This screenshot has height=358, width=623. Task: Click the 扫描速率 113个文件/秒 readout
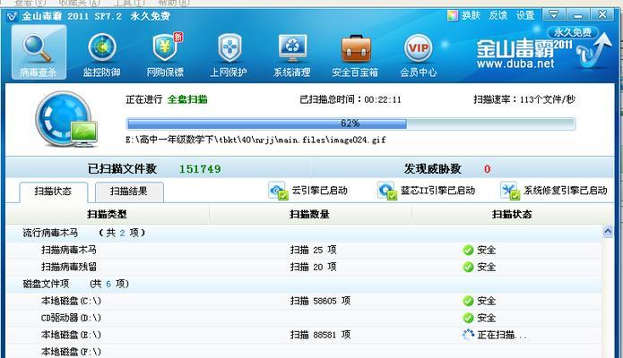click(x=524, y=99)
